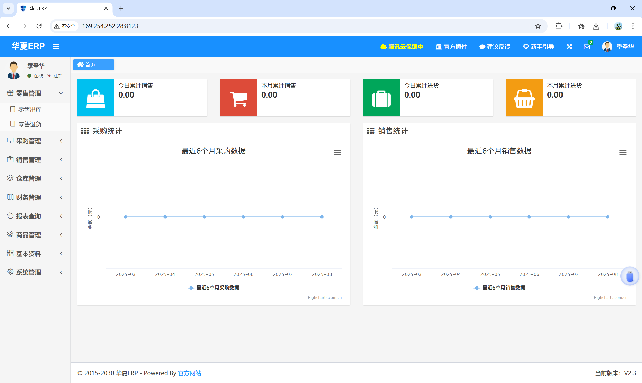Toggle the sidebar hamburger menu icon
The image size is (642, 383).
pyautogui.click(x=56, y=47)
